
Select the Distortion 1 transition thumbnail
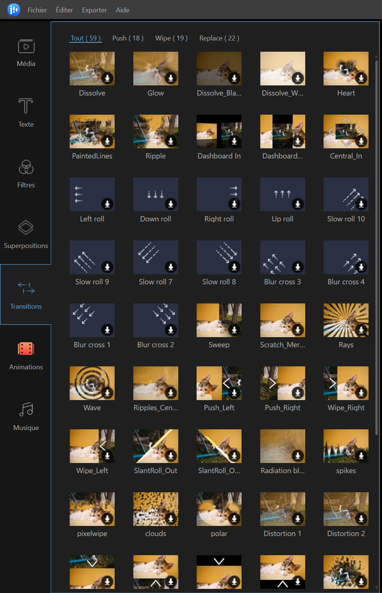pyautogui.click(x=283, y=509)
